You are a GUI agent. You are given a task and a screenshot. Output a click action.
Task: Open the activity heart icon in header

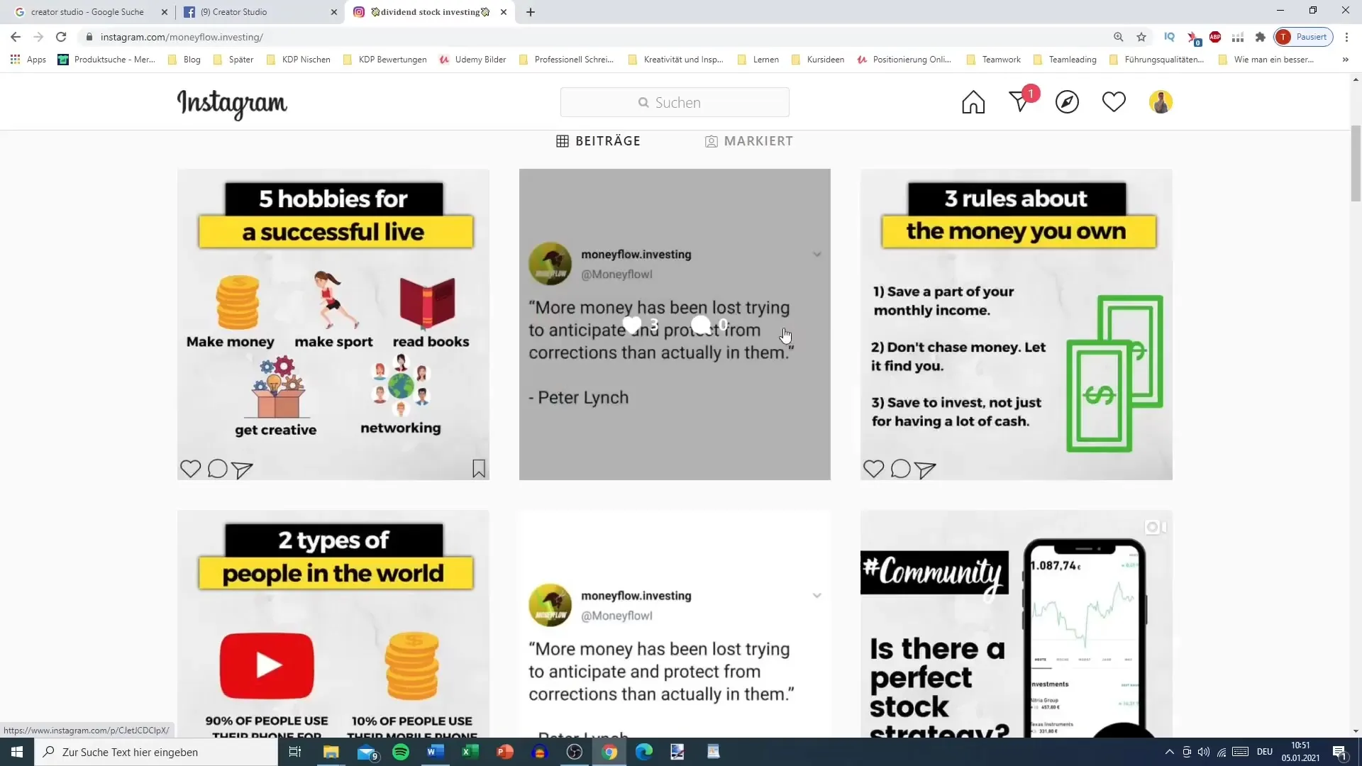point(1114,102)
